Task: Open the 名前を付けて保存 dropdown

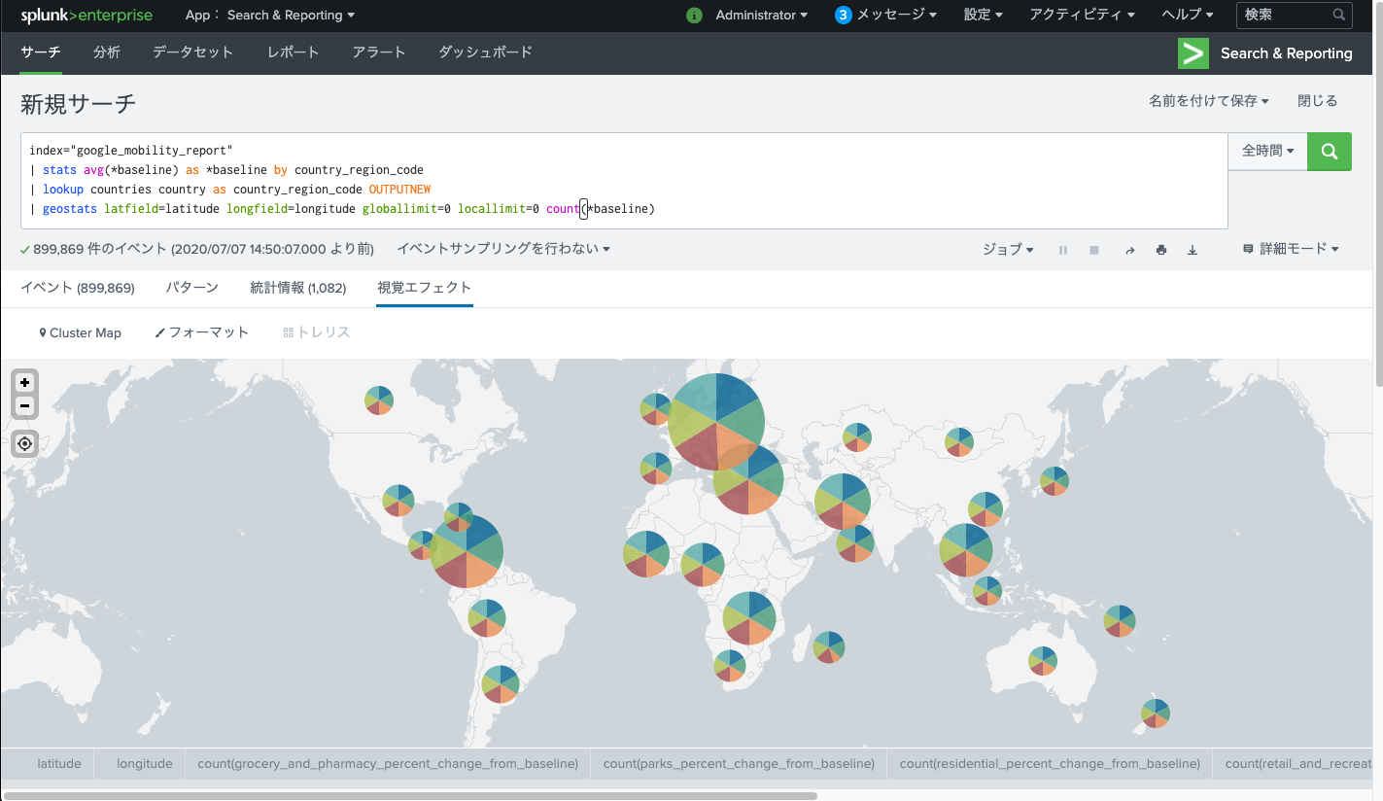Action: click(1209, 101)
